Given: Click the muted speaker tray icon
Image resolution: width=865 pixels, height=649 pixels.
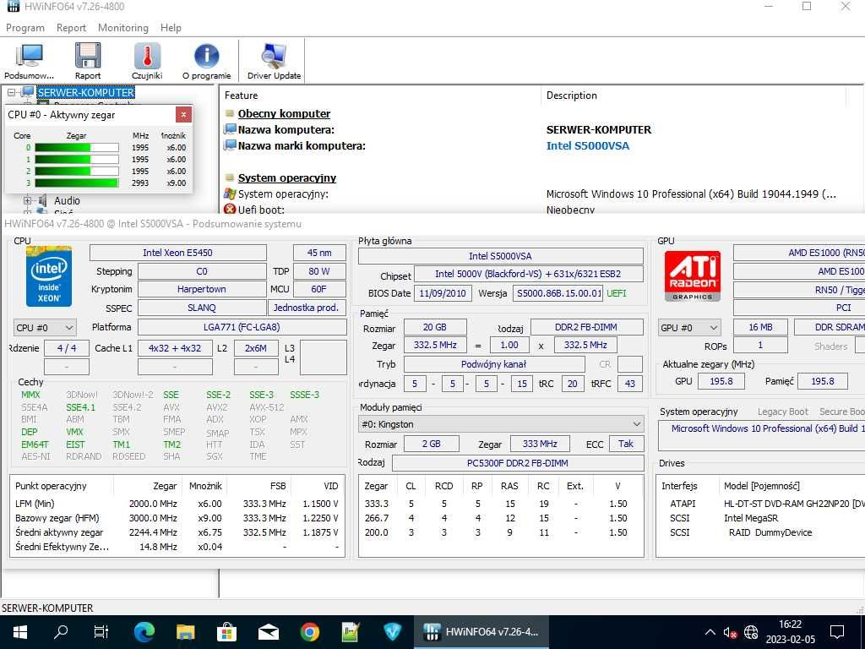Looking at the screenshot, I should coord(730,632).
